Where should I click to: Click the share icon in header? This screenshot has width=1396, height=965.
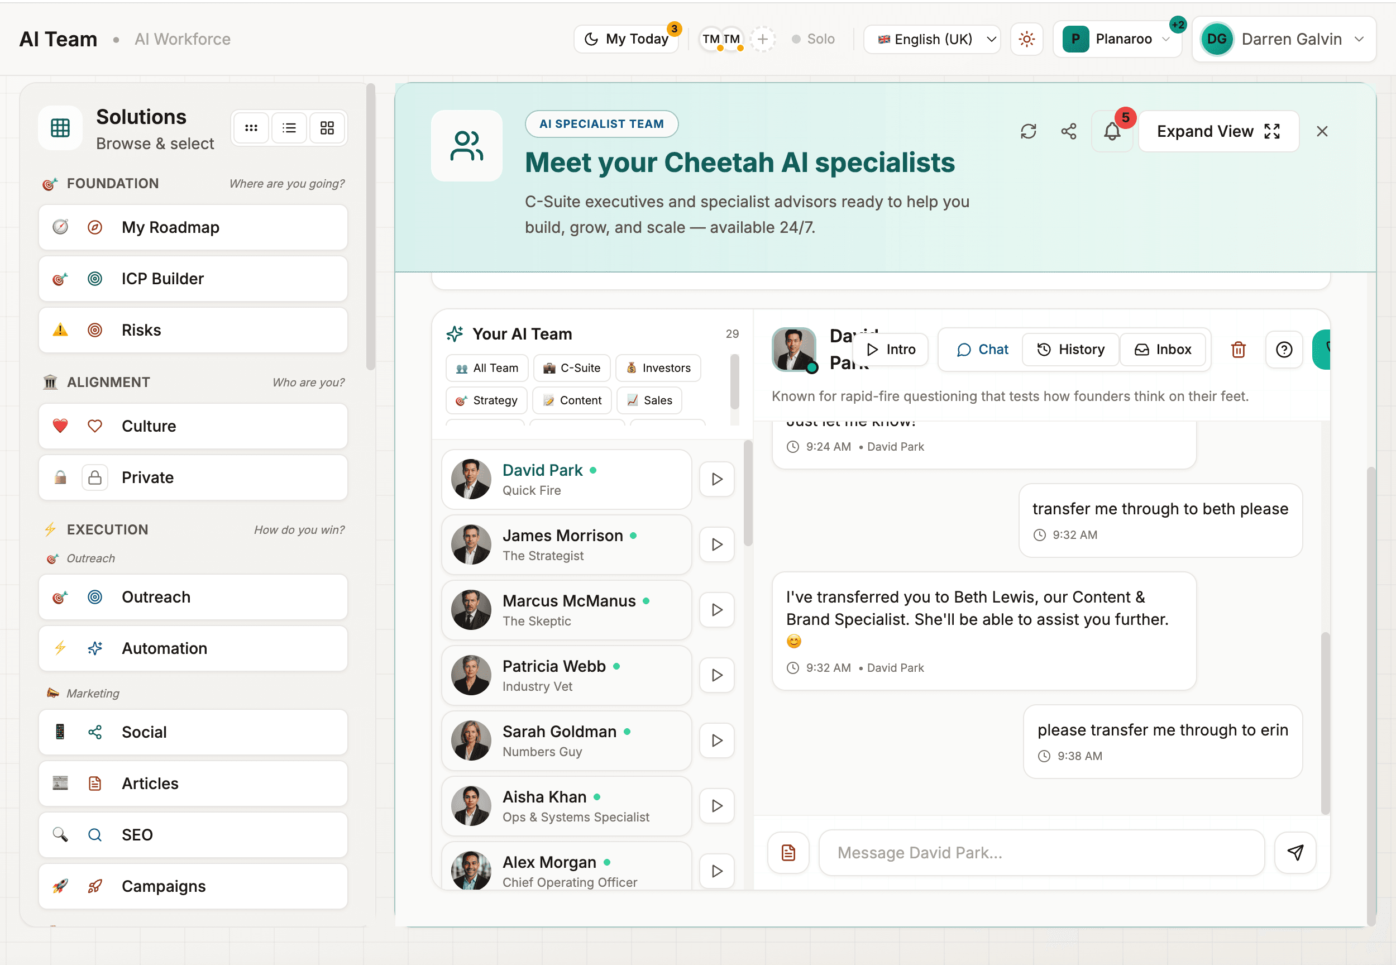[x=1068, y=131]
